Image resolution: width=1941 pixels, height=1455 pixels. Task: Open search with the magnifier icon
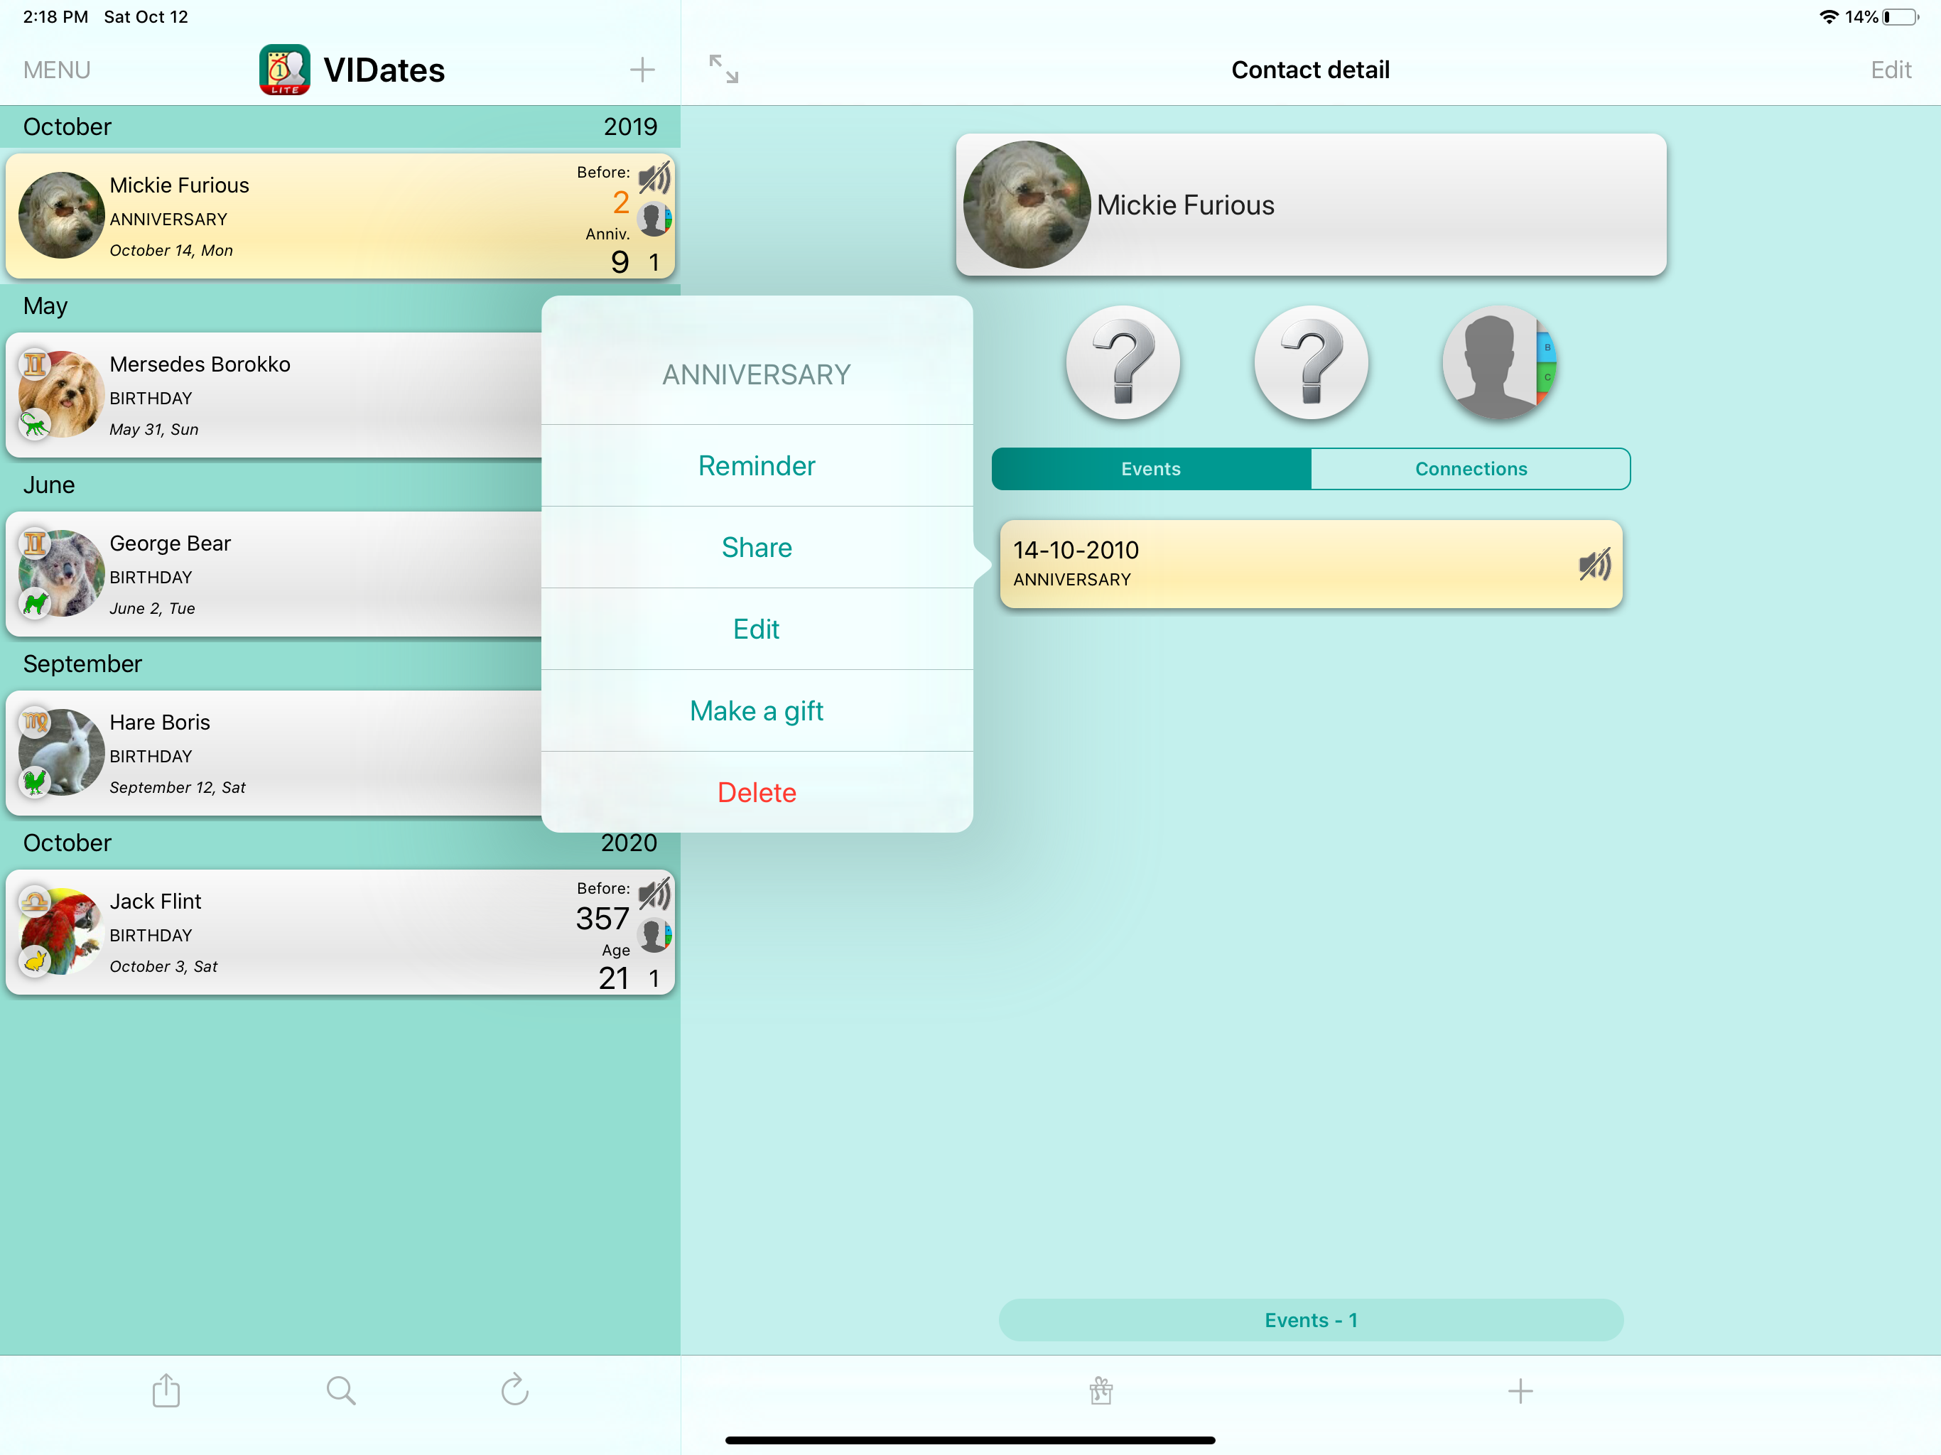[340, 1391]
